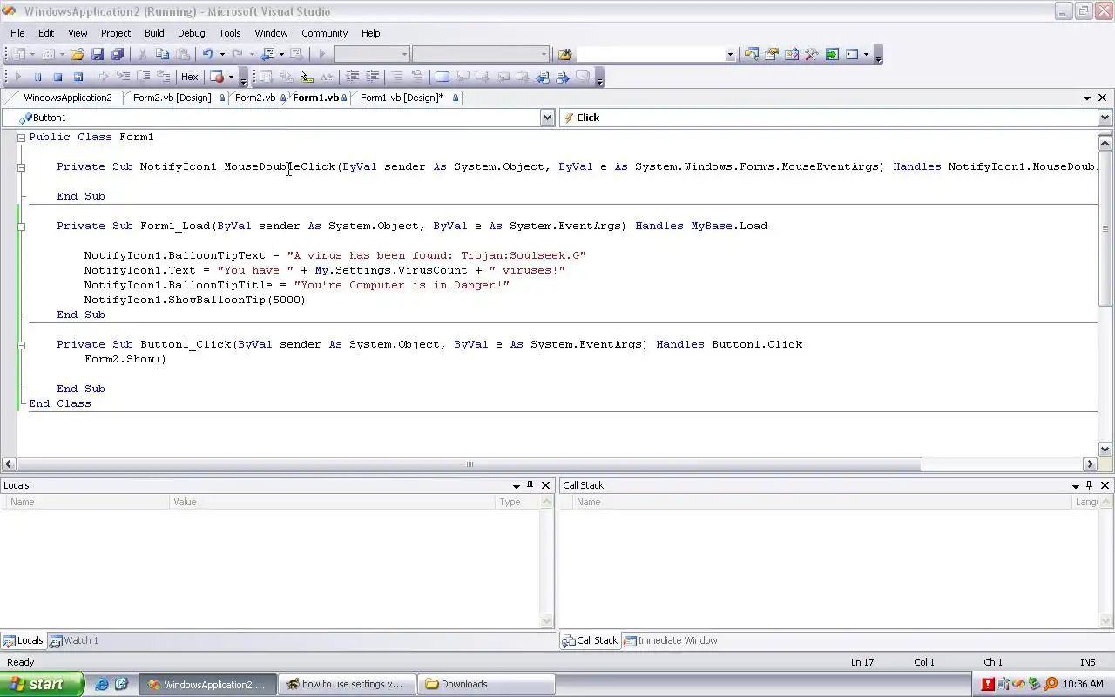Click the Breakpoints window icon
This screenshot has height=697, width=1115.
(218, 77)
